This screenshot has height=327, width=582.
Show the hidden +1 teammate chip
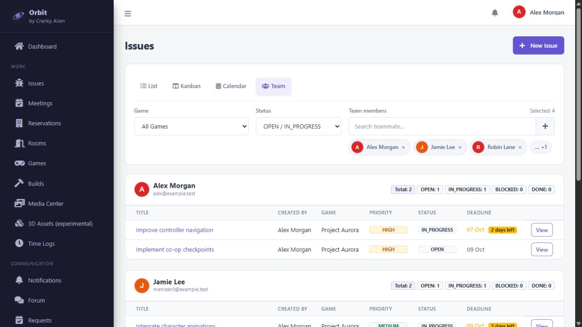(x=541, y=147)
